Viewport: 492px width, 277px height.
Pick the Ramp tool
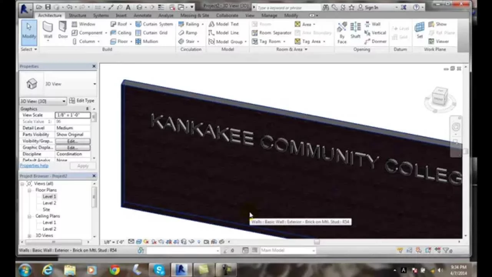pos(188,33)
